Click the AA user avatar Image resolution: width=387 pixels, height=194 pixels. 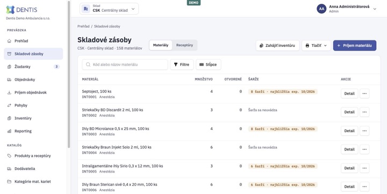point(321,9)
